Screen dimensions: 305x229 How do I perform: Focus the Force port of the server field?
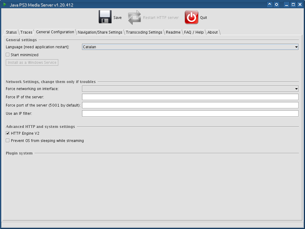click(190, 105)
